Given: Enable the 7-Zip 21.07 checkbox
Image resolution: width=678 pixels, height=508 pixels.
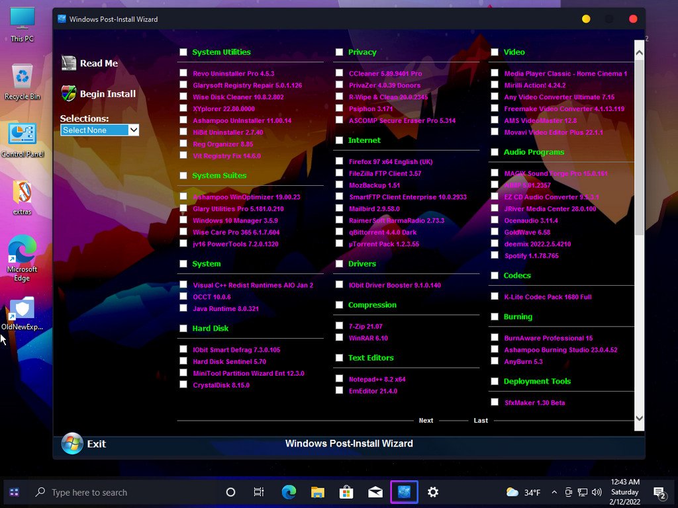Looking at the screenshot, I should [x=339, y=325].
